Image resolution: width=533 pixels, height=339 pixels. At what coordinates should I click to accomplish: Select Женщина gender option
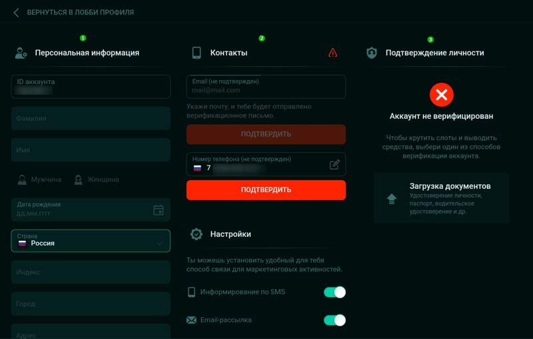[x=97, y=179]
